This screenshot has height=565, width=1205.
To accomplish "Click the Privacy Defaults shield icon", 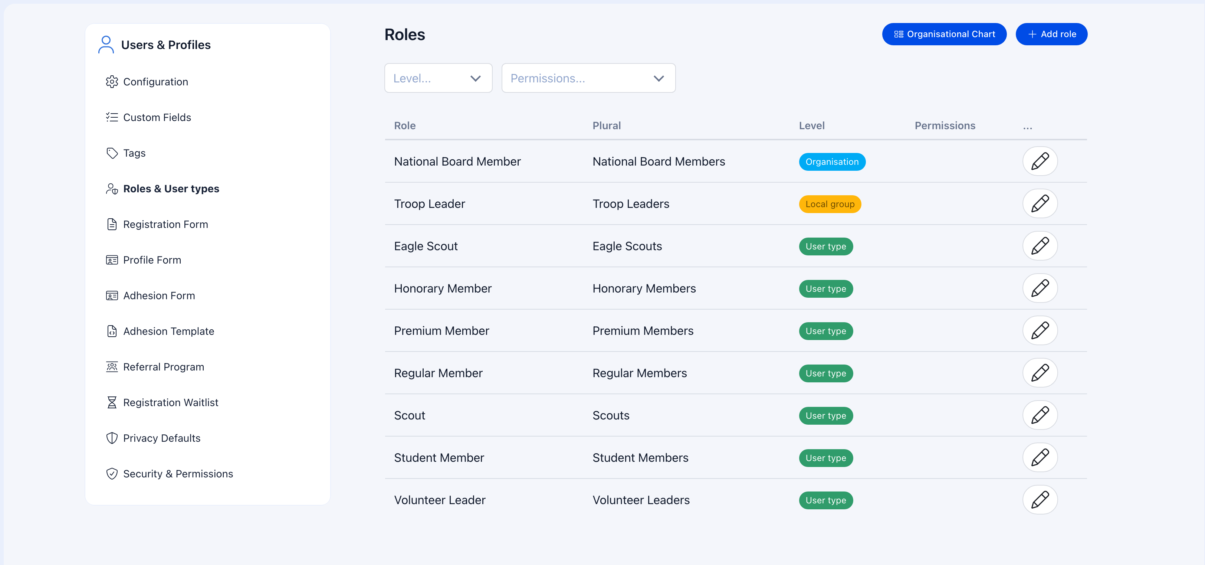I will [112, 438].
